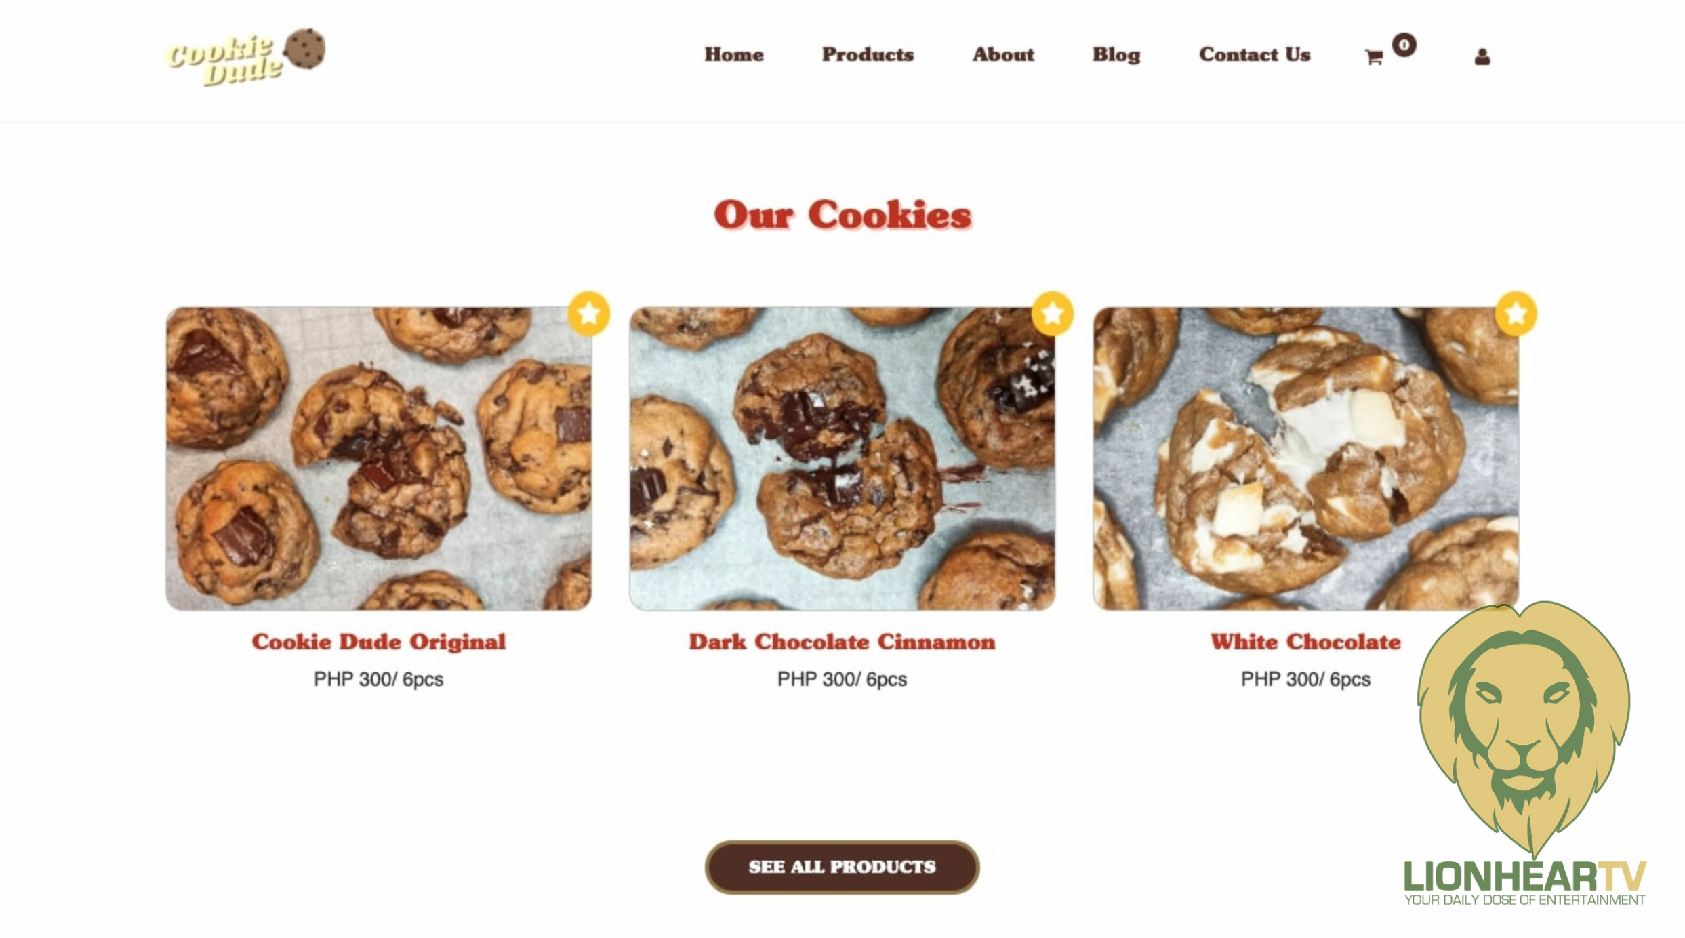Open the White Chocolate product link
Screen dimensions: 1685x938
pos(1305,642)
